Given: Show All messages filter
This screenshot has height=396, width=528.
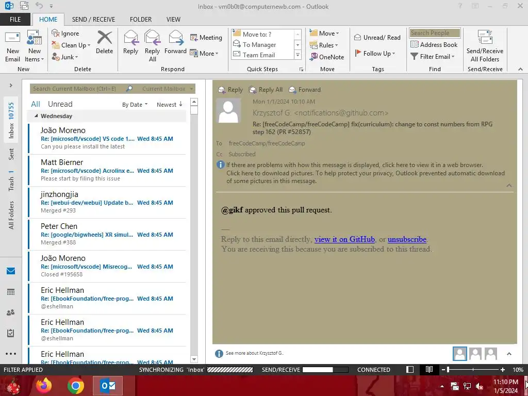Looking at the screenshot, I should click(36, 104).
